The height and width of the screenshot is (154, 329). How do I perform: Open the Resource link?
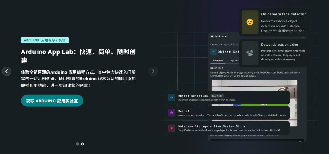pos(273,135)
